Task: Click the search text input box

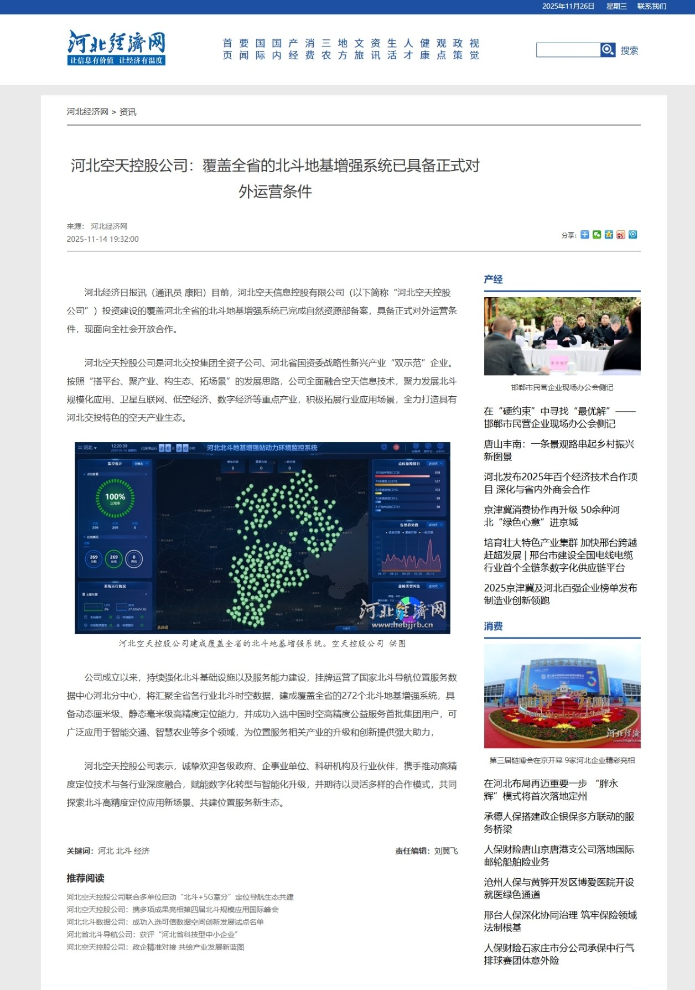Action: coord(568,50)
